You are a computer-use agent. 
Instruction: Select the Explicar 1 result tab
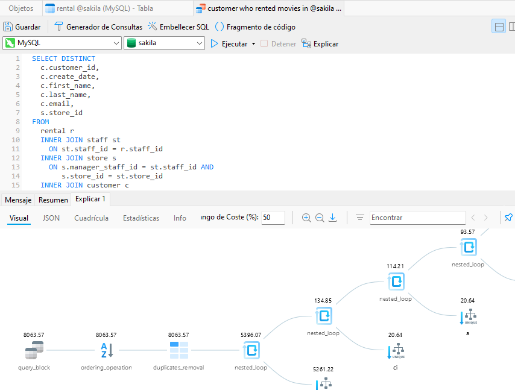[x=90, y=199]
